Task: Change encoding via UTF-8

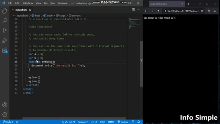Action: pos(94,122)
